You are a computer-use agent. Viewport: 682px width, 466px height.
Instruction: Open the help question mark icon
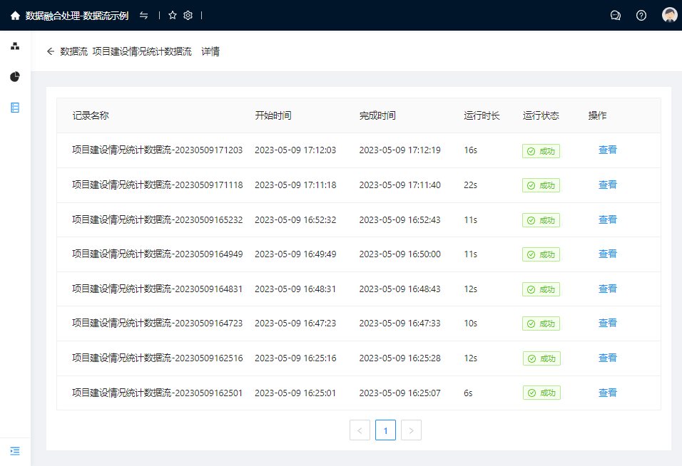click(641, 15)
